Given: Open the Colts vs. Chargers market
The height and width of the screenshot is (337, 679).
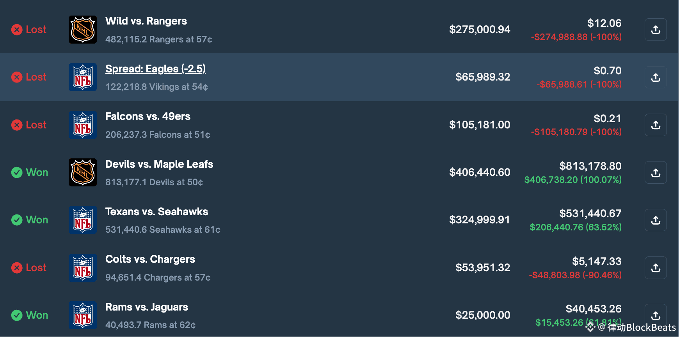Looking at the screenshot, I should pos(150,259).
